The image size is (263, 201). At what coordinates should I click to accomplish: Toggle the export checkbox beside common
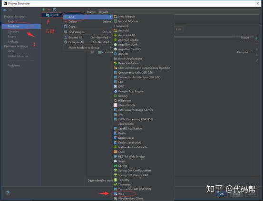tap(92, 52)
